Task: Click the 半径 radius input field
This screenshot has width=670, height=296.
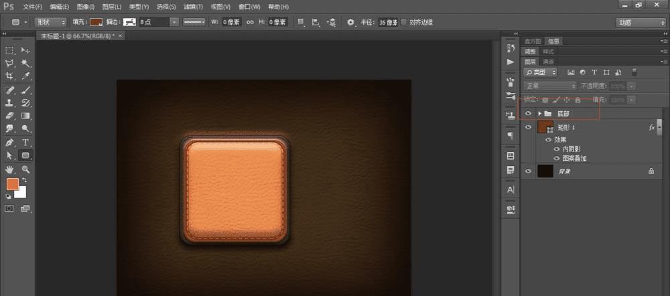Action: coord(387,22)
